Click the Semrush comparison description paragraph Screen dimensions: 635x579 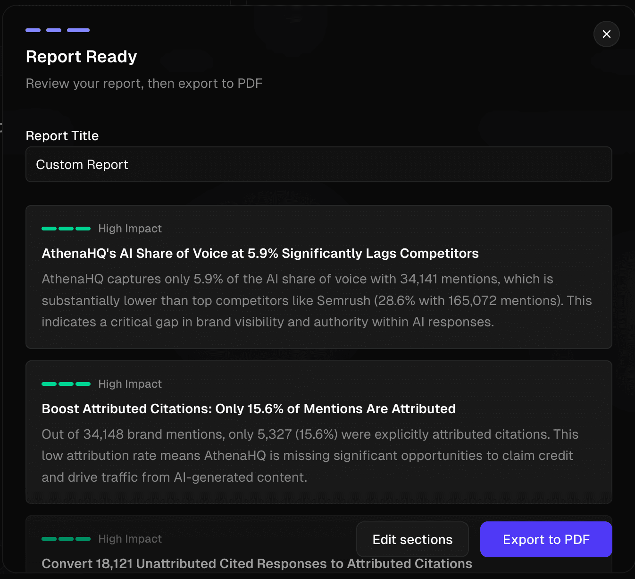(x=316, y=300)
